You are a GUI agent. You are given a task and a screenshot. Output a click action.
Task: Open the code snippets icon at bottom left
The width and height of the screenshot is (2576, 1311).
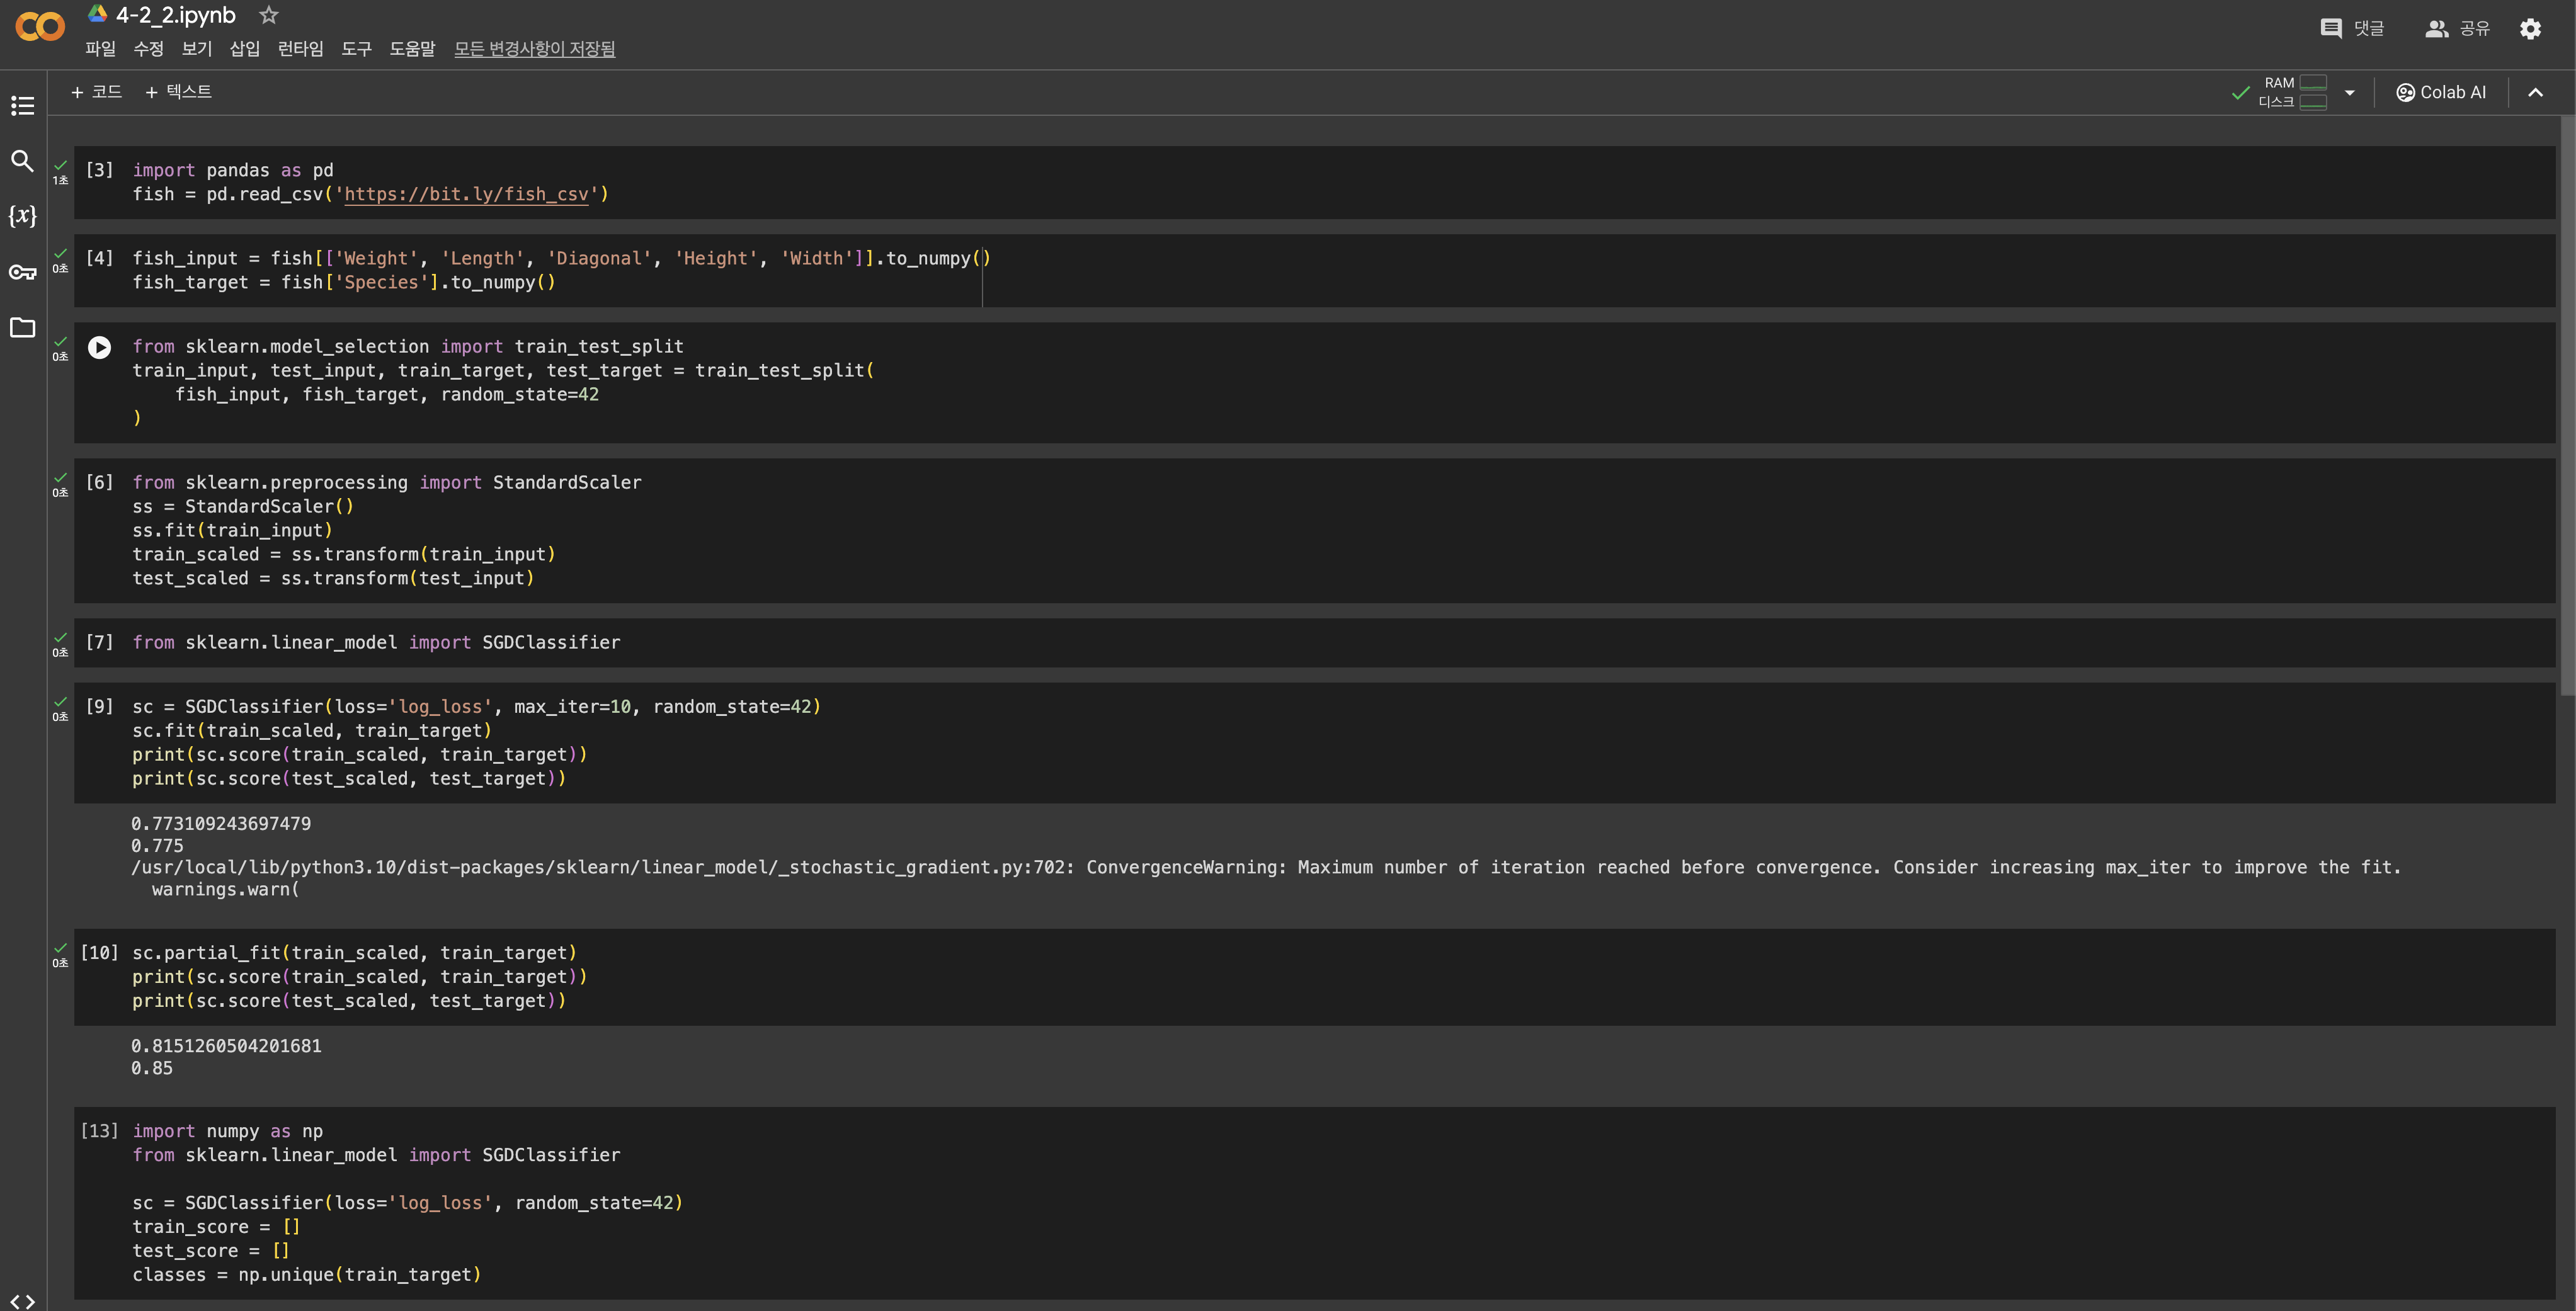point(22,1300)
